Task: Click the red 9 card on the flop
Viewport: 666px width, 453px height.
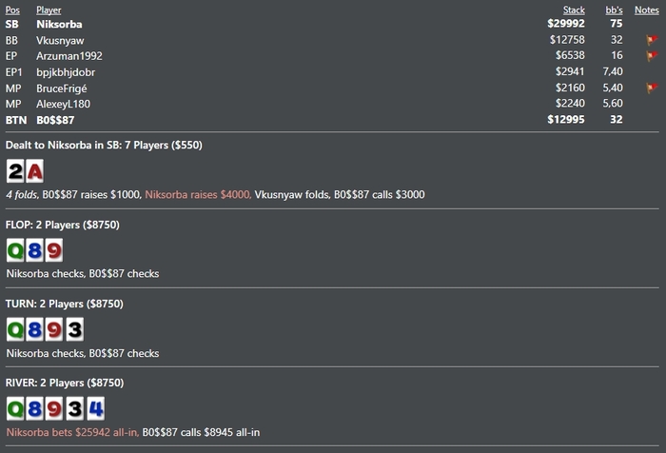Action: 54,251
